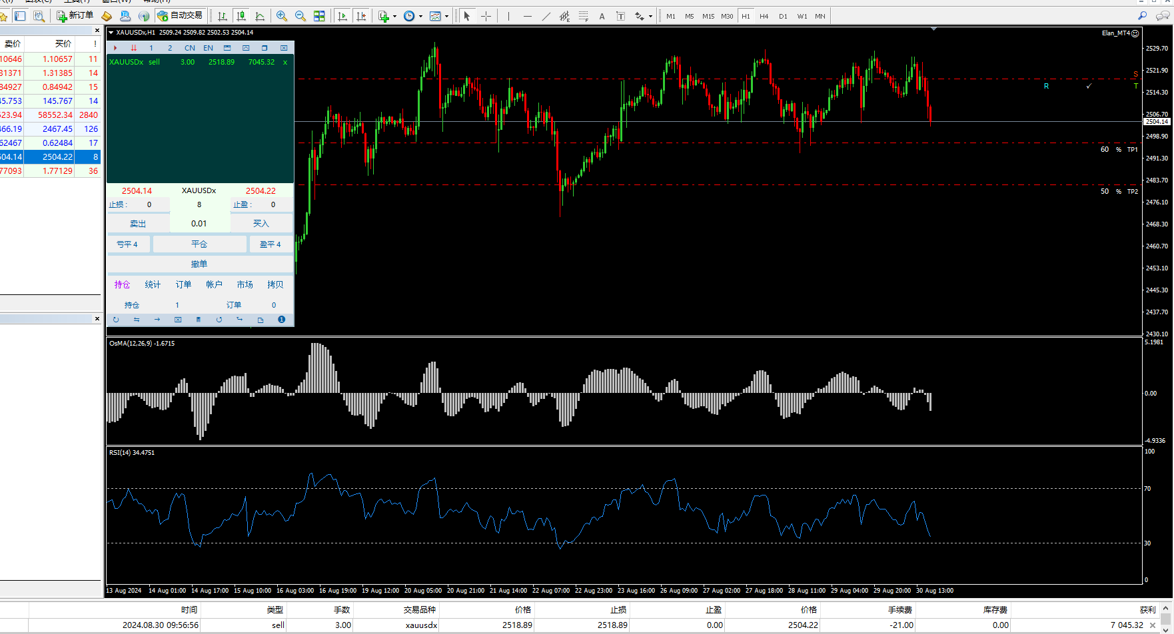Toggle chart shift icon
The height and width of the screenshot is (634, 1174).
(x=361, y=16)
